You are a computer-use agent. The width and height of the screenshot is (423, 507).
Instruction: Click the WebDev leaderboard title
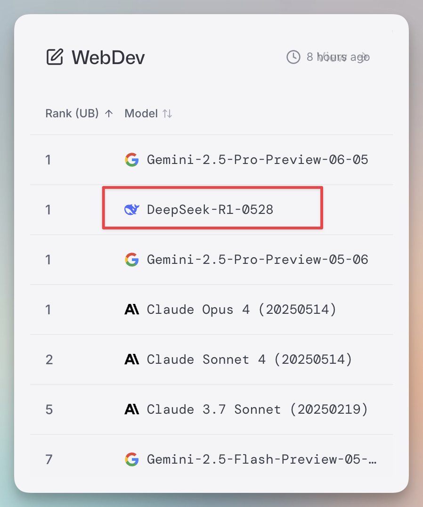click(108, 57)
